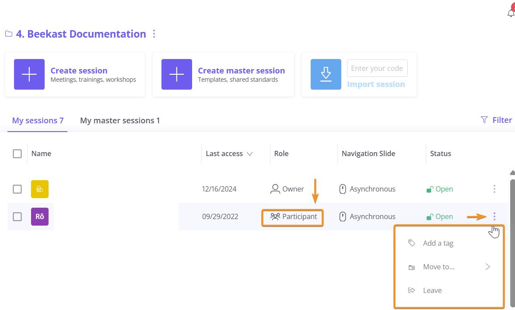Viewport: 515px width, 310px height.
Task: Click the Navigation Slide column header
Action: tap(368, 153)
